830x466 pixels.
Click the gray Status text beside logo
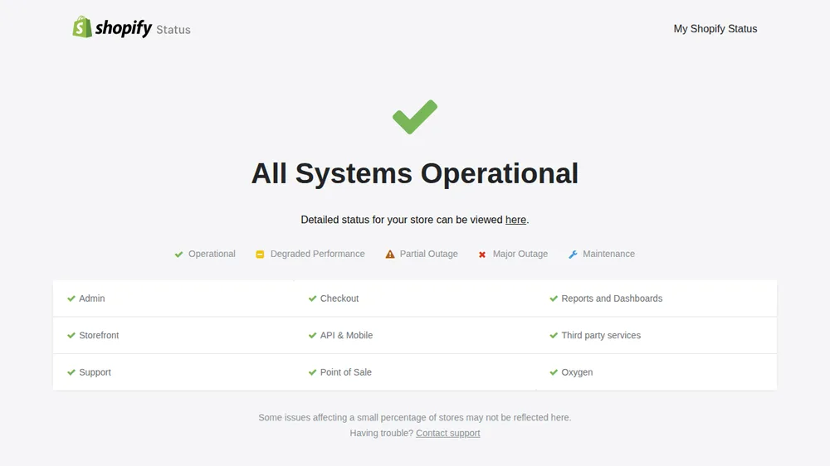click(x=173, y=30)
